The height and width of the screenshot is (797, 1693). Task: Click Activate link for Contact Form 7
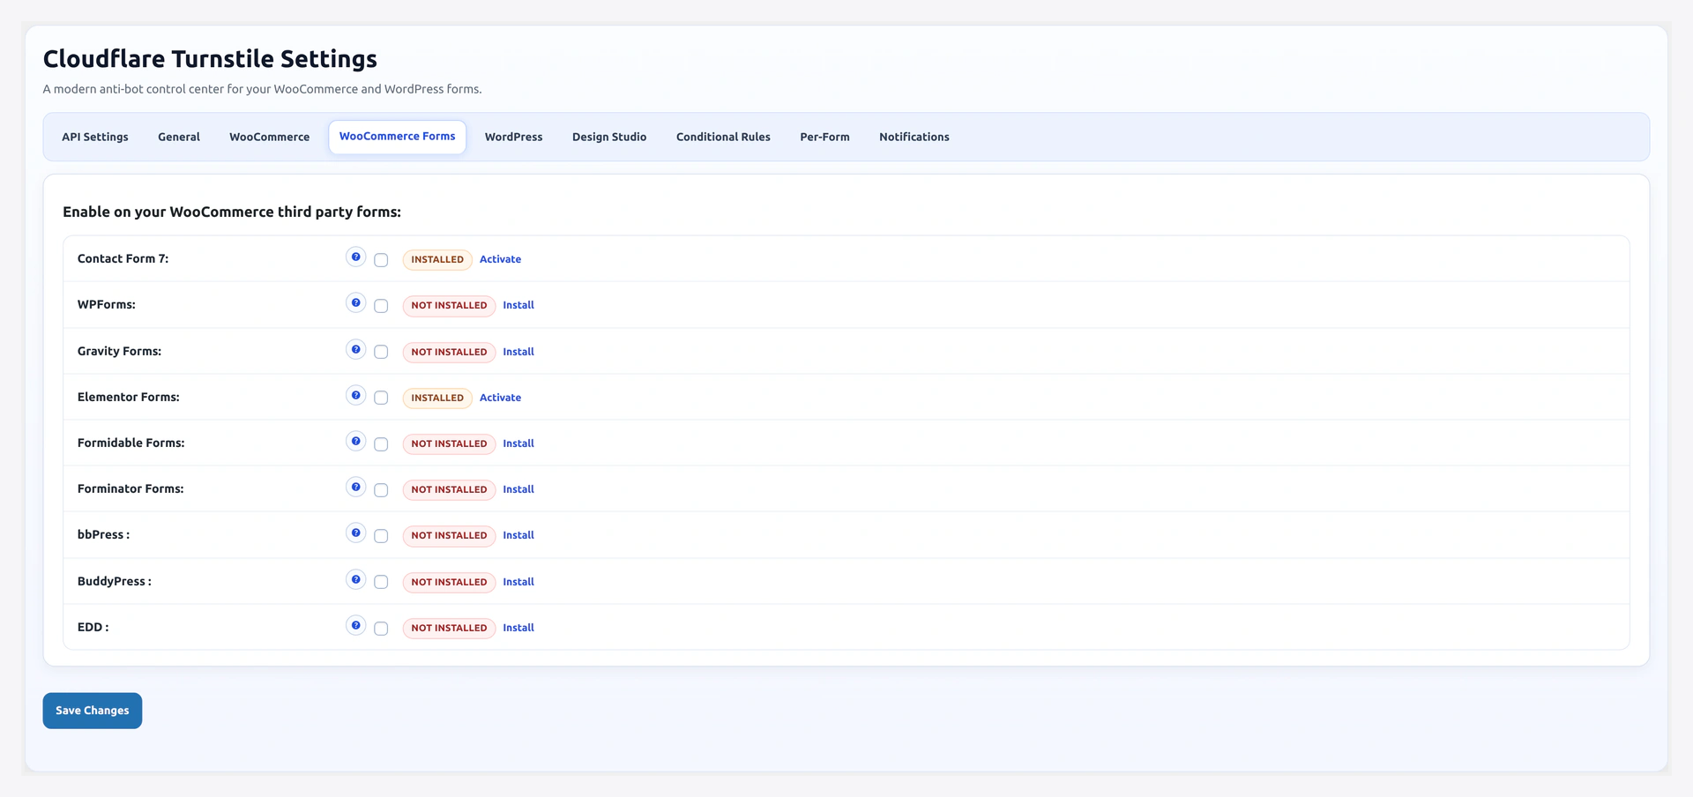pos(500,259)
